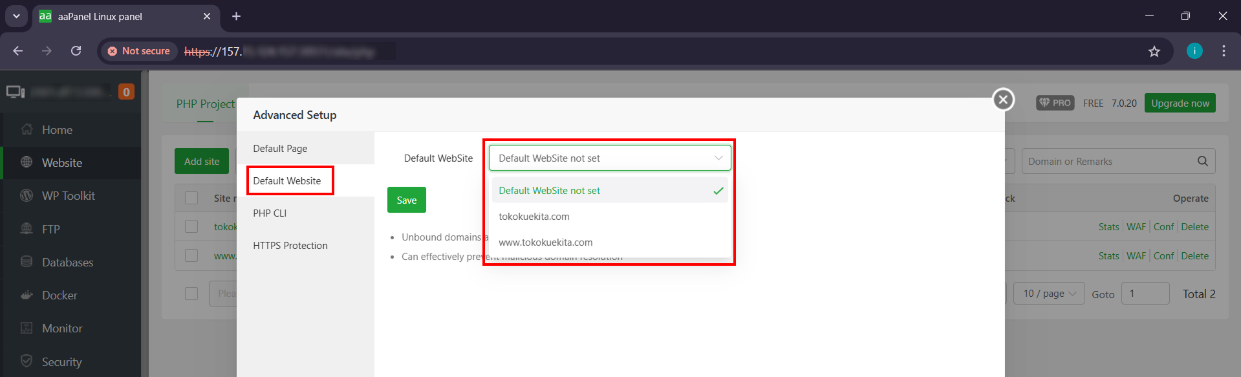Click the Home icon in sidebar
The width and height of the screenshot is (1241, 377).
click(x=27, y=129)
